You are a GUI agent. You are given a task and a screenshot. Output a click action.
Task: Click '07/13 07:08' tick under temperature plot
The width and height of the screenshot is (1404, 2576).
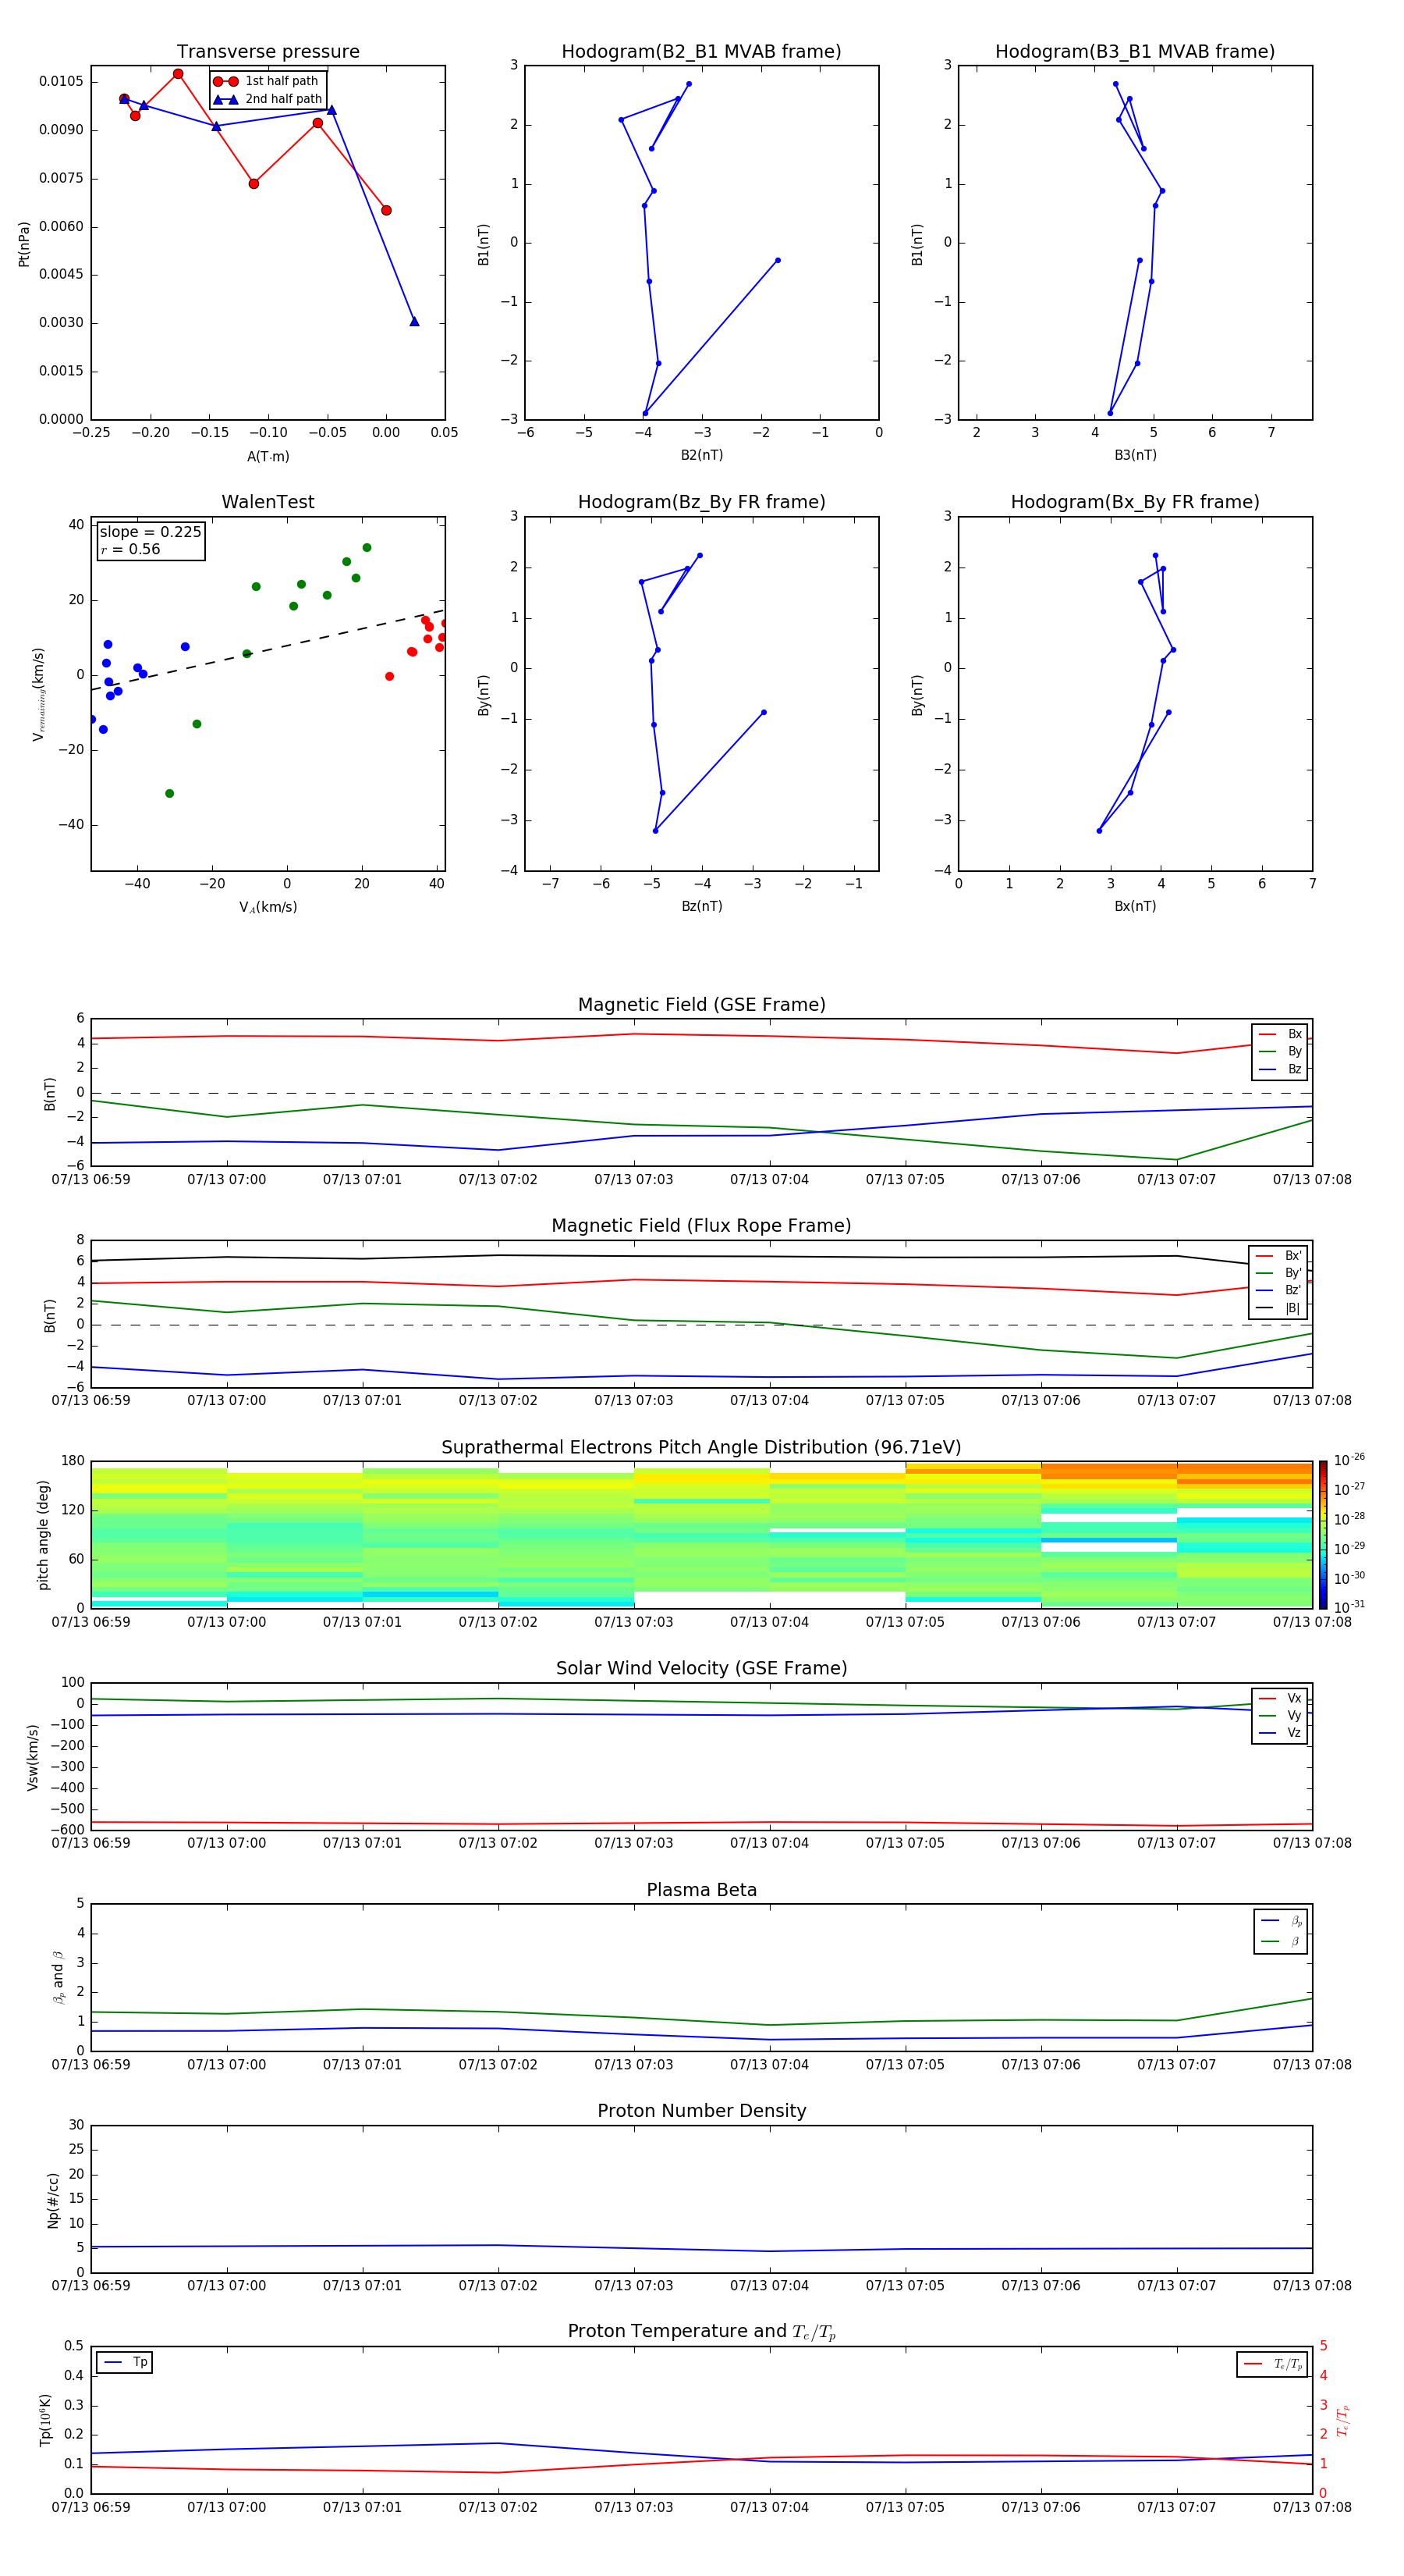pyautogui.click(x=1312, y=2508)
